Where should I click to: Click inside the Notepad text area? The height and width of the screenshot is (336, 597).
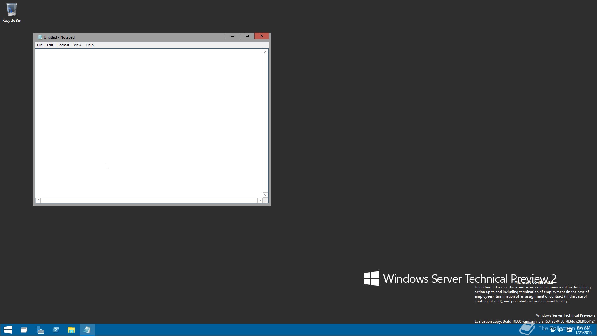[149, 123]
